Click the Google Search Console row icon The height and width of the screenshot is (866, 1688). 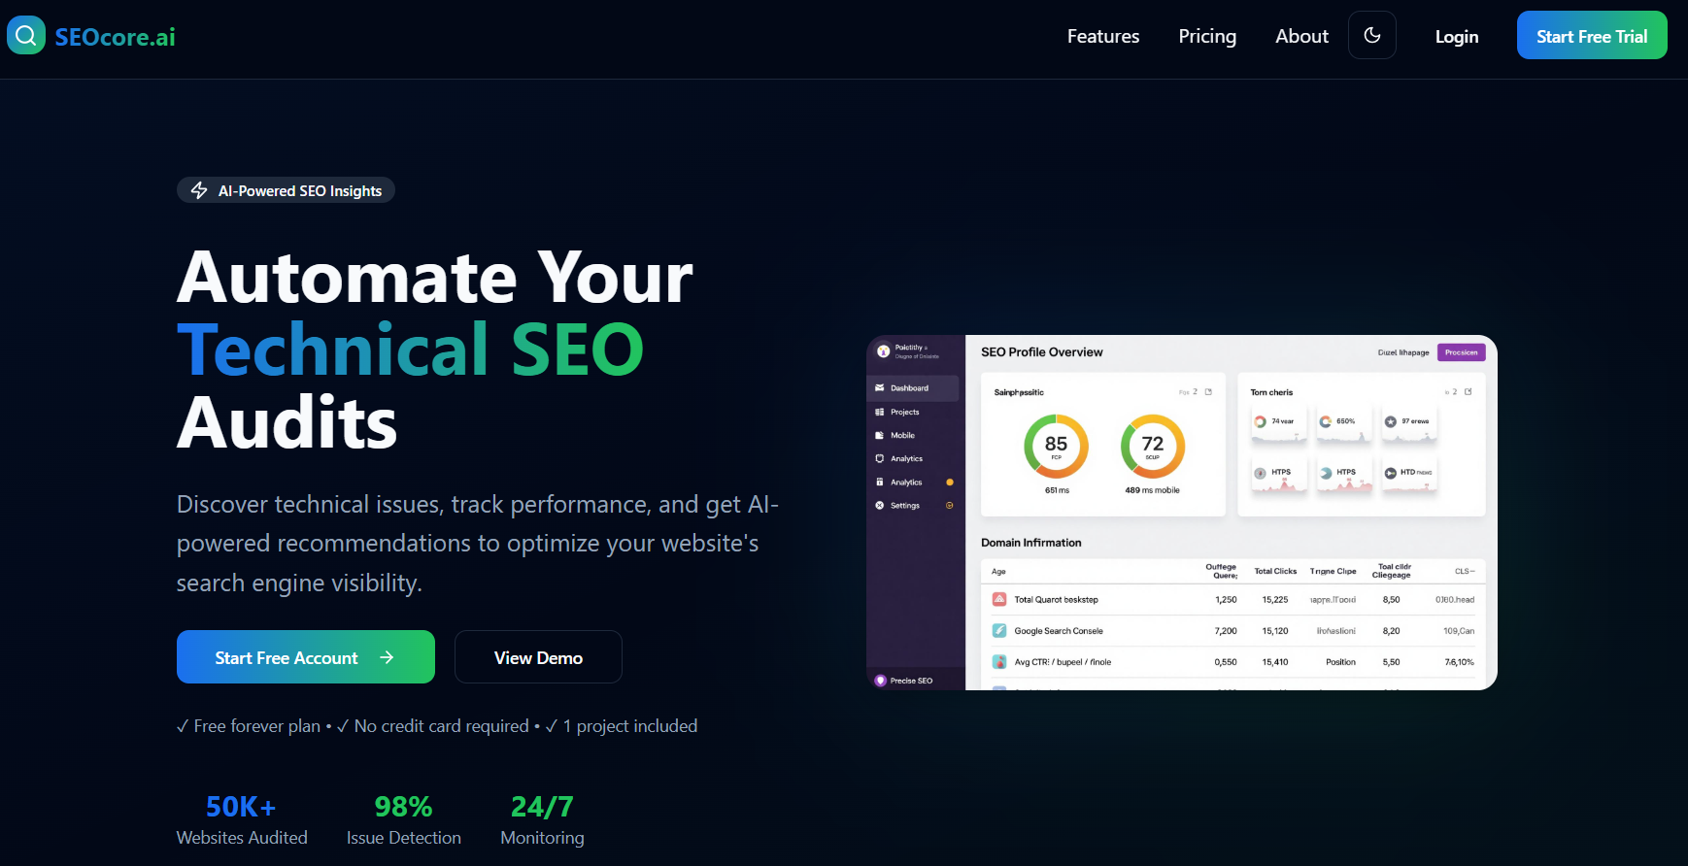(998, 631)
